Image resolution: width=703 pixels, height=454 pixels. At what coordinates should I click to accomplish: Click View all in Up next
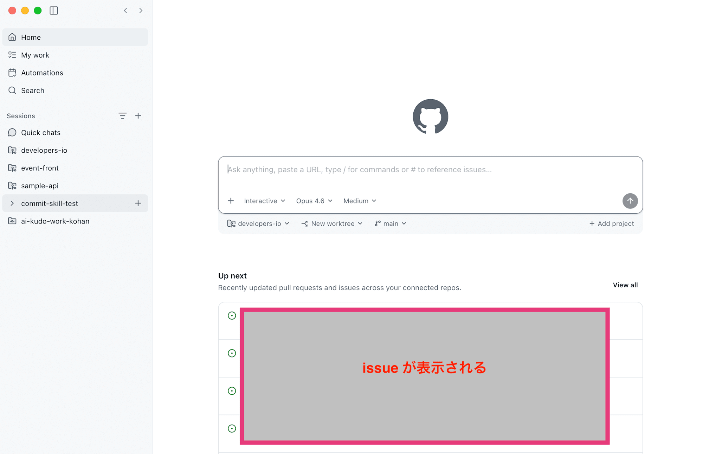(x=625, y=285)
